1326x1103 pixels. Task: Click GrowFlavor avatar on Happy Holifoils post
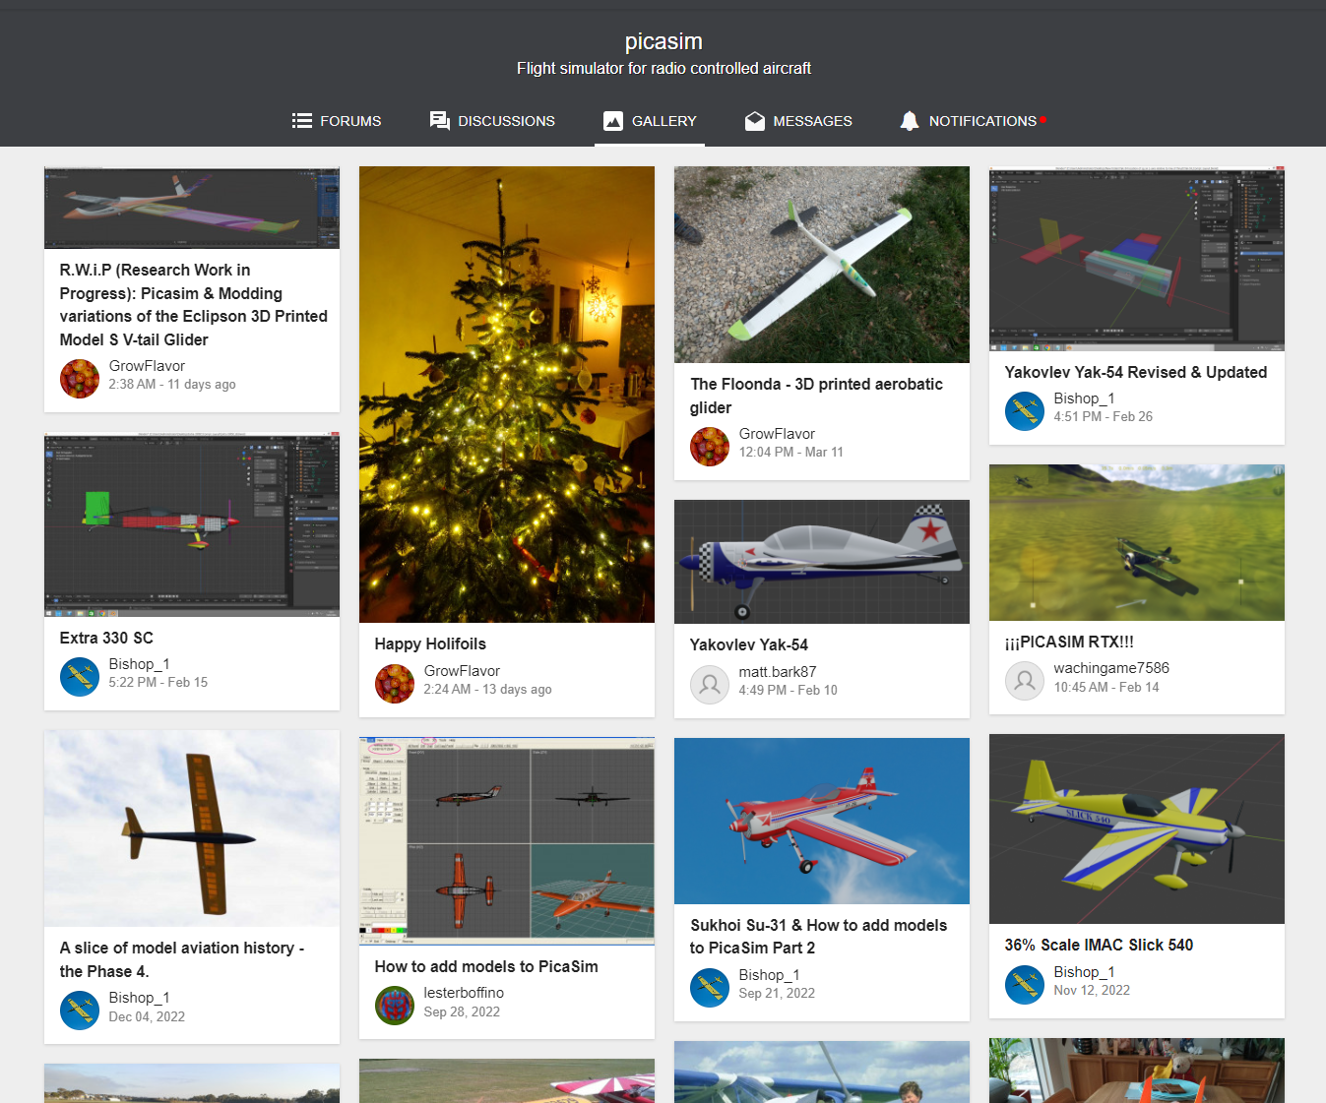[x=395, y=684]
